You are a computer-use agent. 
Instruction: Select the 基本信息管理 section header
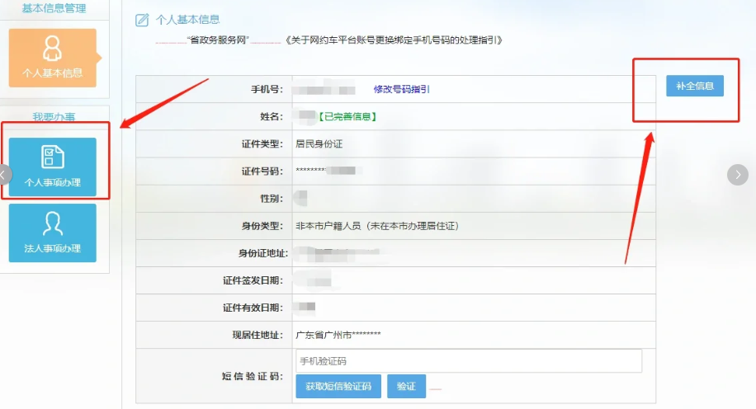click(53, 7)
